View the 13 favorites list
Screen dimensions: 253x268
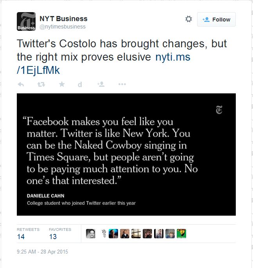click(53, 236)
